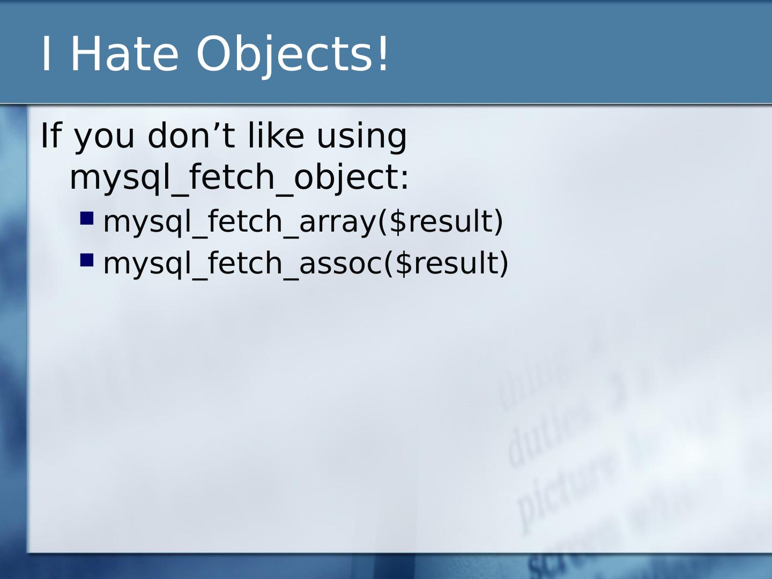Click the line "If you don't like using"
Viewport: 772px width, 579px height.
click(x=224, y=136)
